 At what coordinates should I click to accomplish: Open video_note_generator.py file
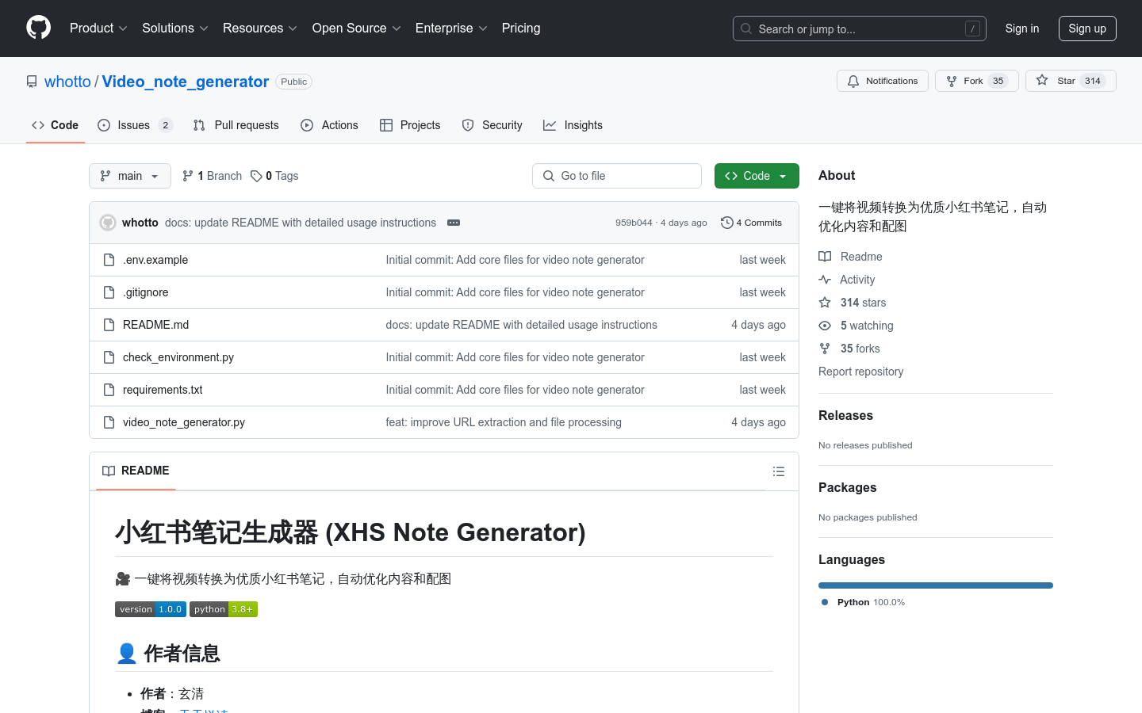184,422
